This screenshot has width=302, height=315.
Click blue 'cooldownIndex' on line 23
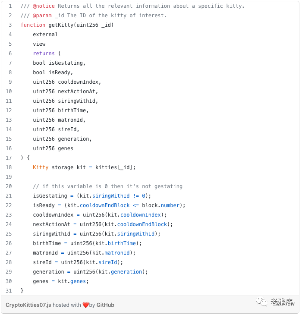click(x=141, y=215)
